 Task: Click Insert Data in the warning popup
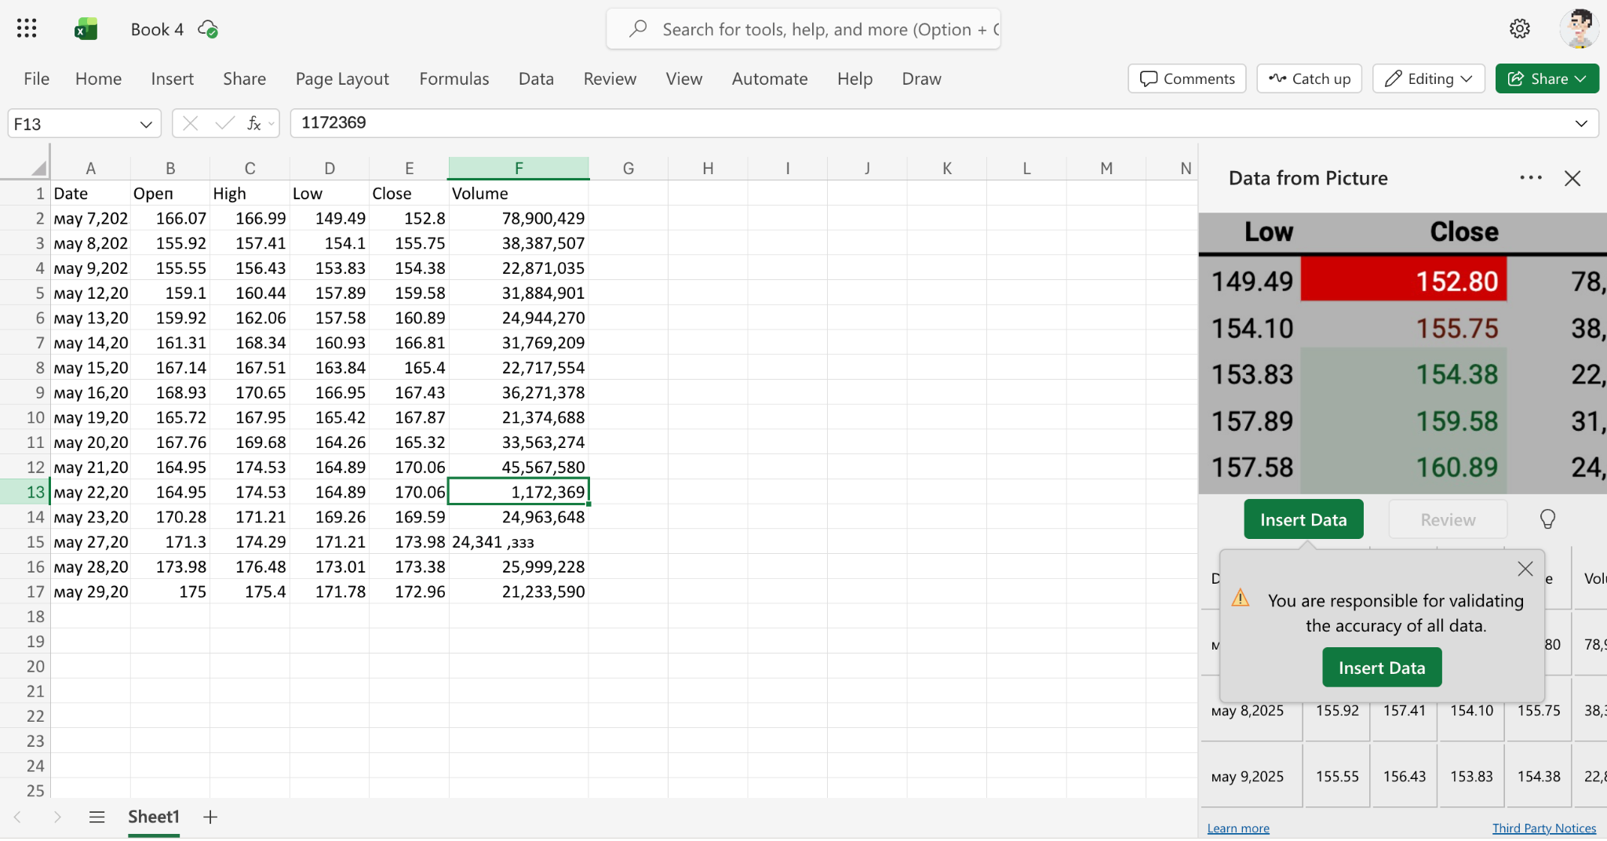click(x=1382, y=668)
